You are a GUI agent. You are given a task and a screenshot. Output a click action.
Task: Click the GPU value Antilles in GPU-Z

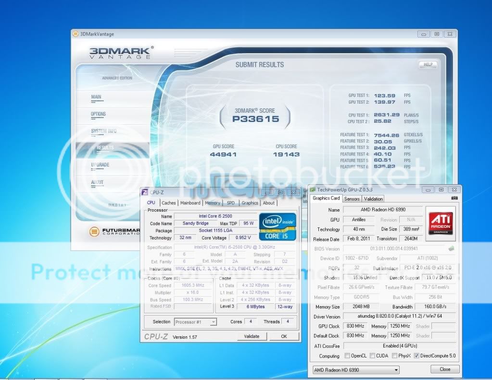(x=359, y=219)
